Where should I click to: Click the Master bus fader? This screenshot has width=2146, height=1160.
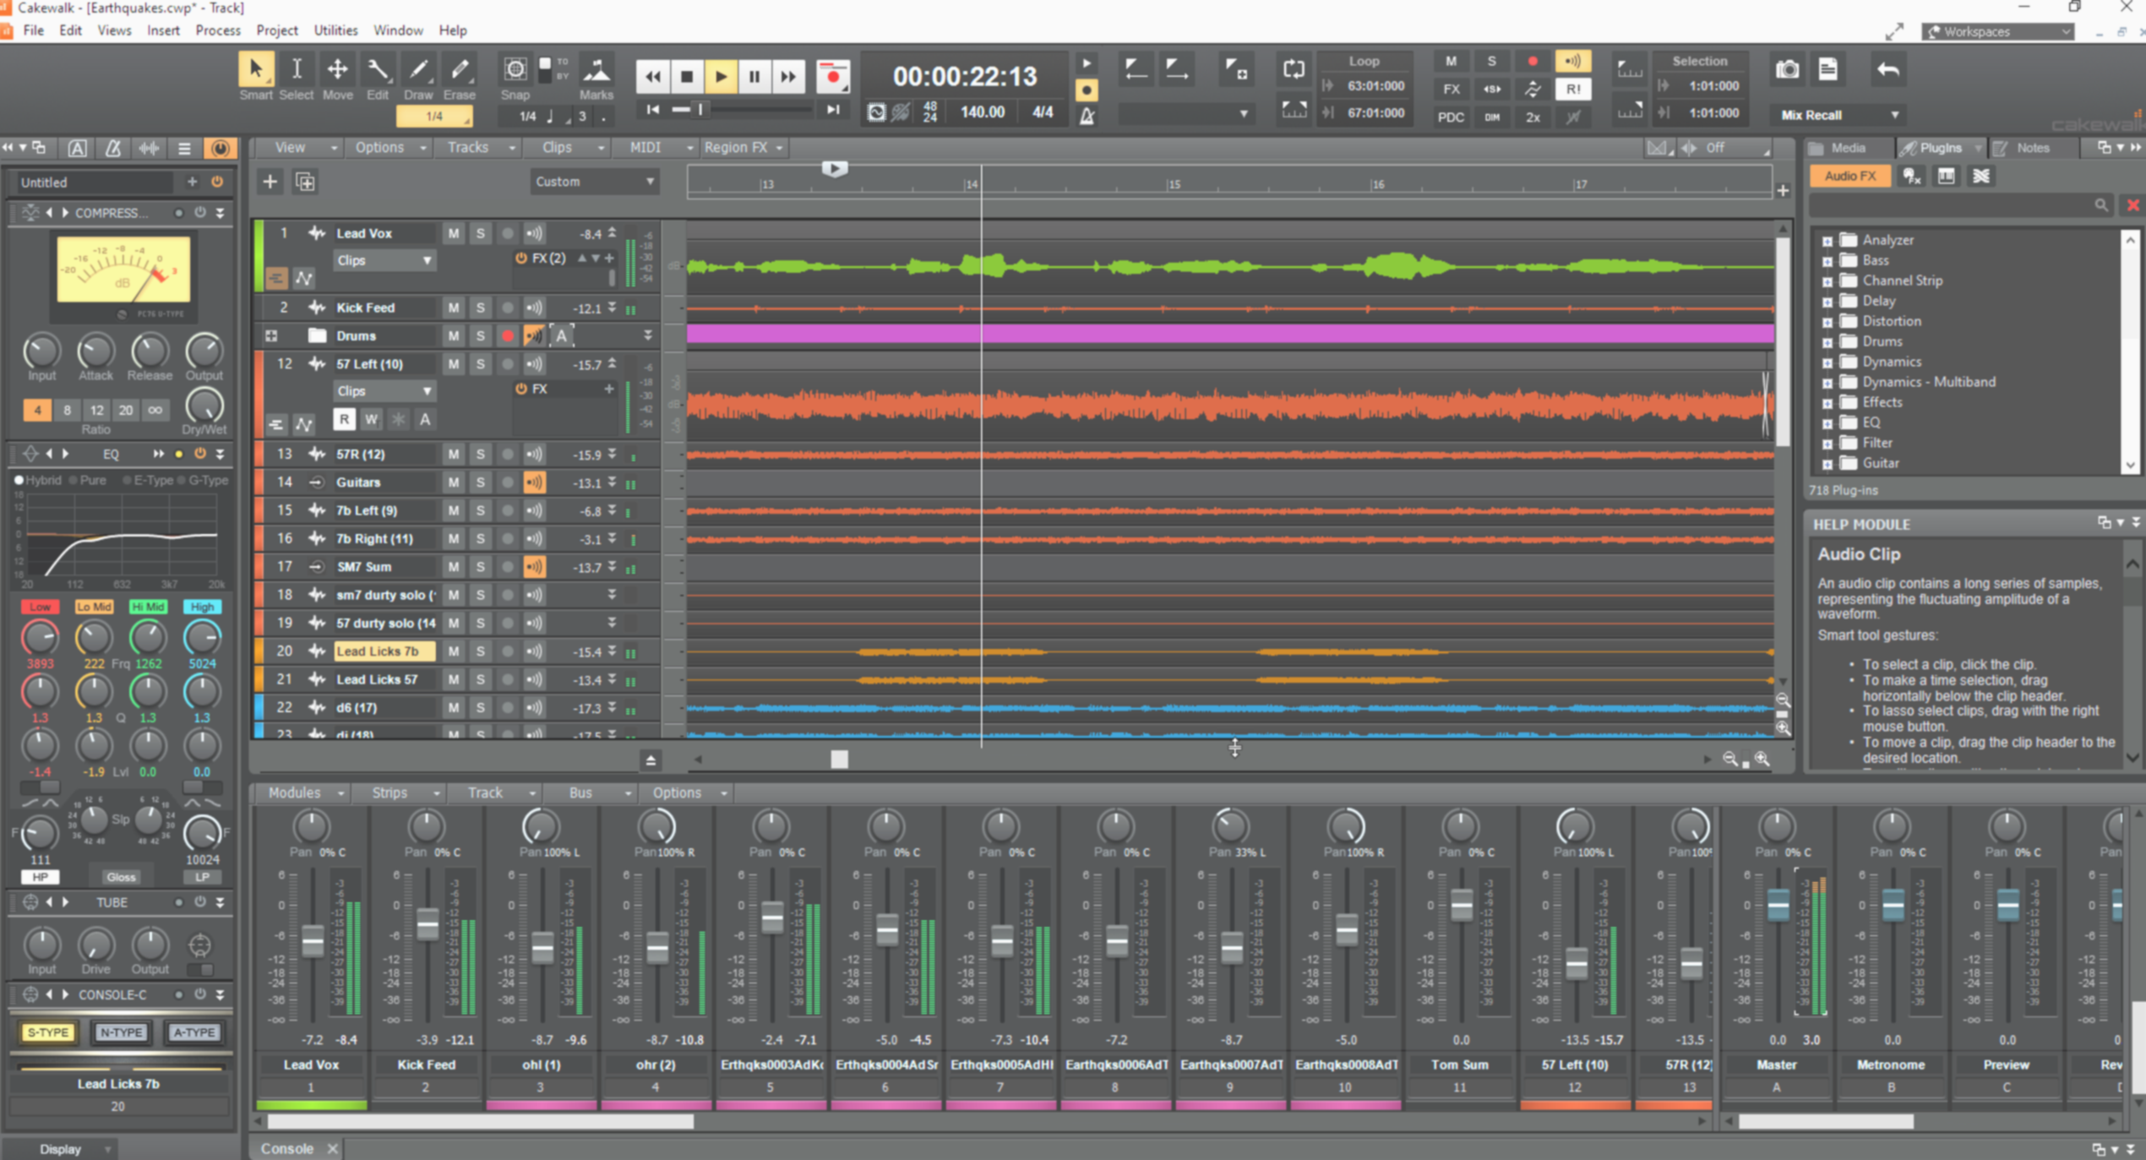coord(1778,906)
